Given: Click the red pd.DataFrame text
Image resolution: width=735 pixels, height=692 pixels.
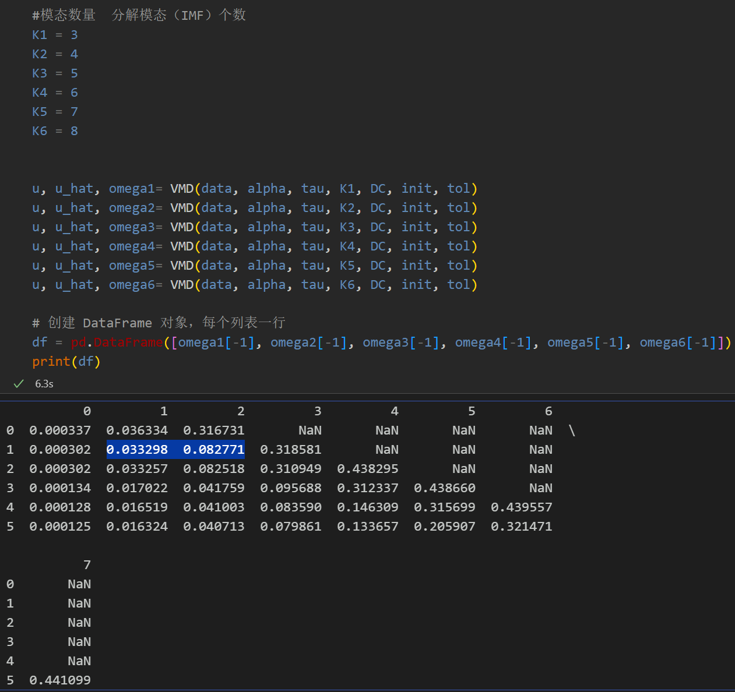Looking at the screenshot, I should point(117,343).
